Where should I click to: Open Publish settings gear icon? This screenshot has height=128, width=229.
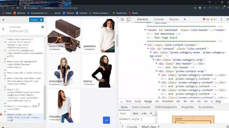pyautogui.click(x=41, y=20)
